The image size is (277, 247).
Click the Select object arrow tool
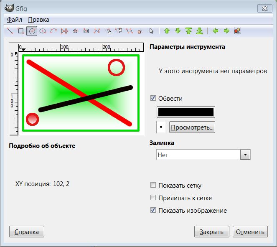coord(151,31)
